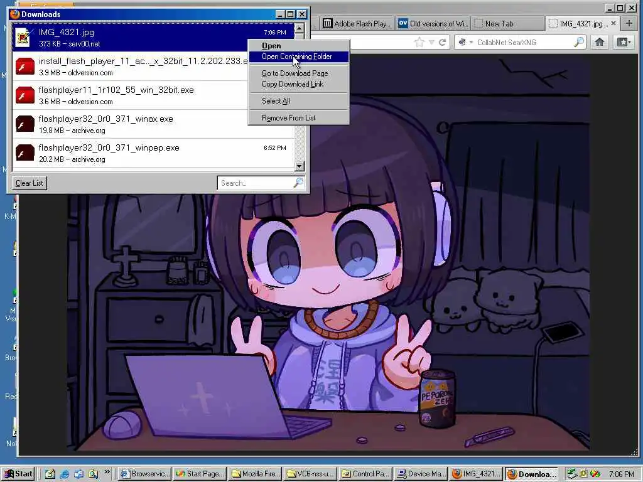Click the displayed anime girl image

tap(328, 254)
